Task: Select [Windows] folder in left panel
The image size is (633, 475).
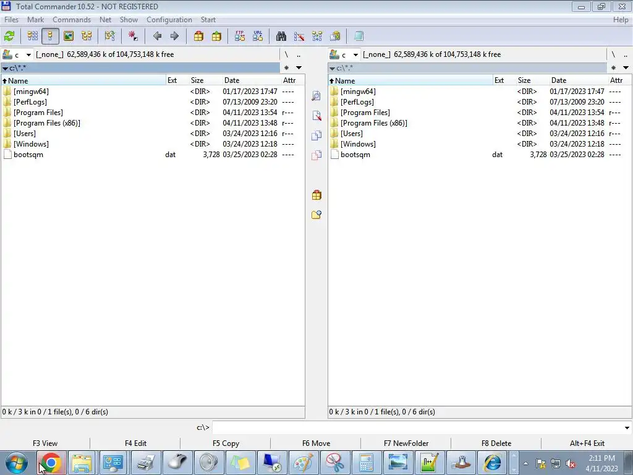Action: click(x=153, y=143)
